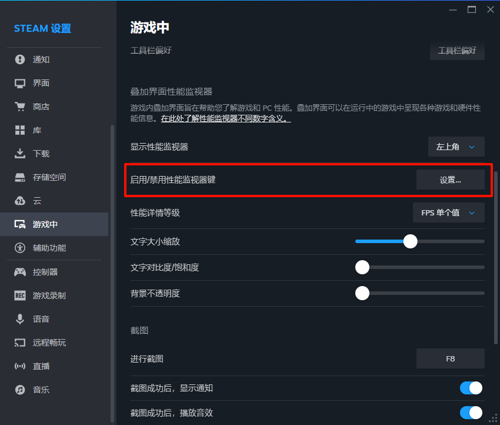Click the 音乐 note icon

[x=20, y=390]
